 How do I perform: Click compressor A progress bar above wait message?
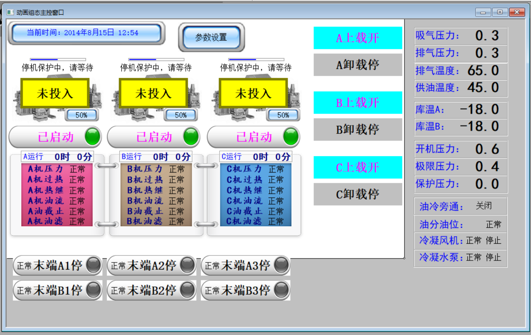point(58,59)
